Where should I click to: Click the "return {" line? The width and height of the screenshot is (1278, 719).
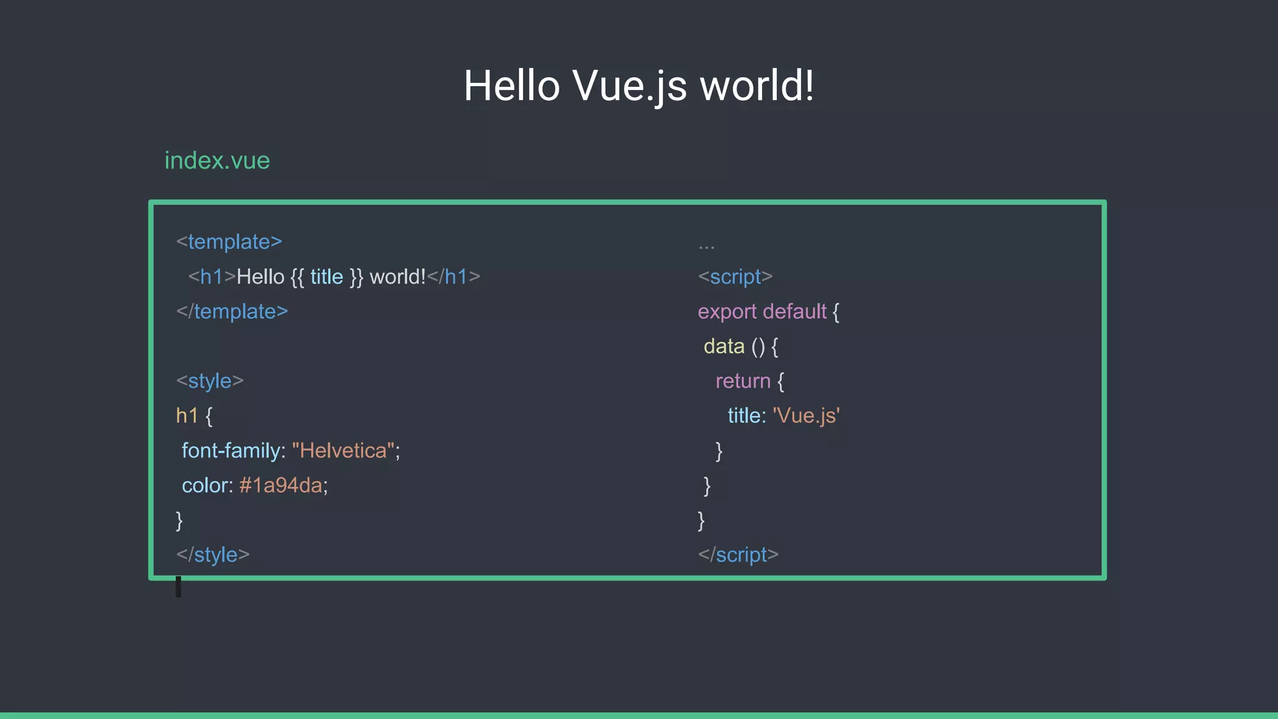749,381
